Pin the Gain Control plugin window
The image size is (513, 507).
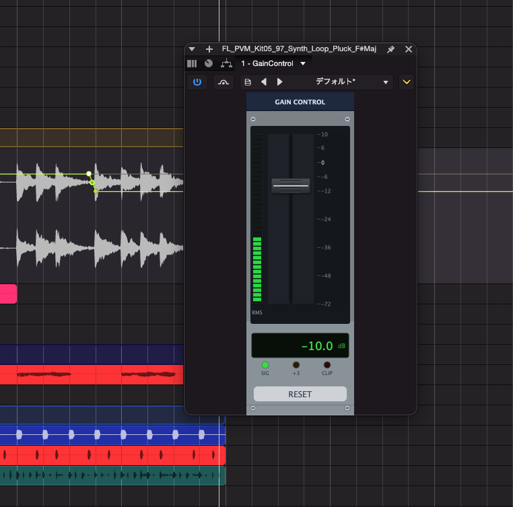(x=390, y=49)
